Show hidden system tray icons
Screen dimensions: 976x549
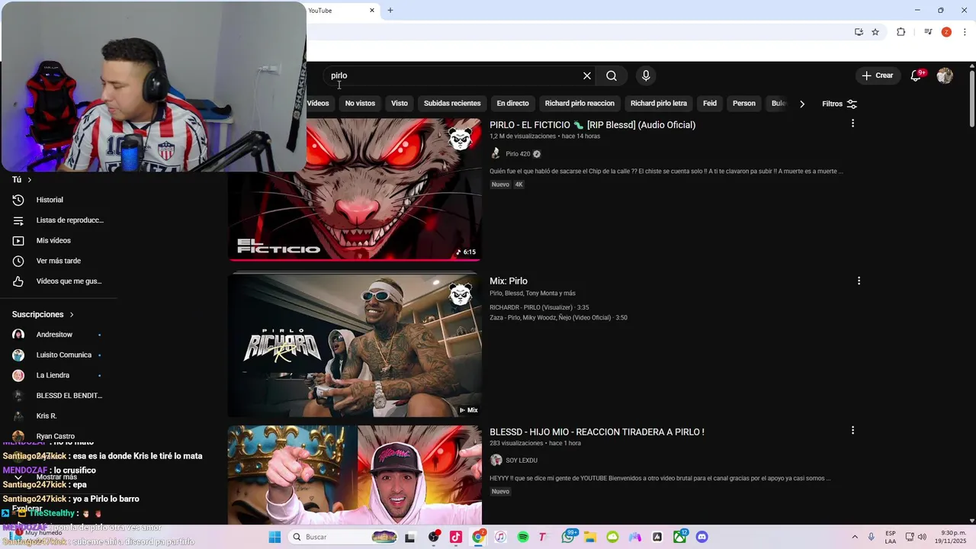(854, 537)
